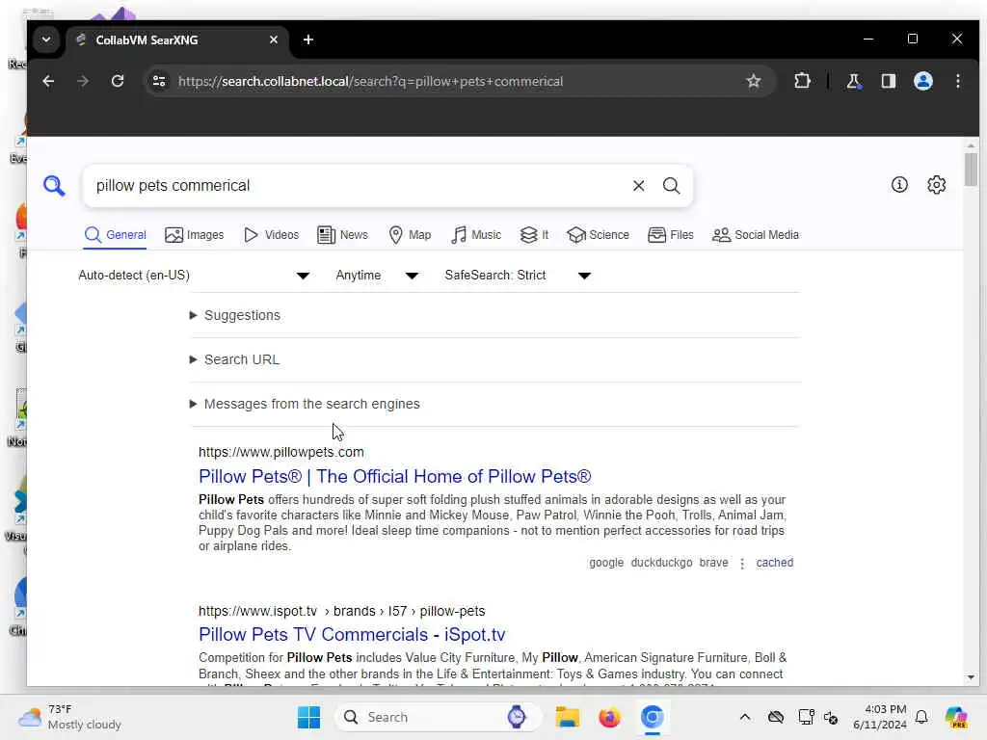
Task: Open the notifications bell
Action: click(921, 717)
